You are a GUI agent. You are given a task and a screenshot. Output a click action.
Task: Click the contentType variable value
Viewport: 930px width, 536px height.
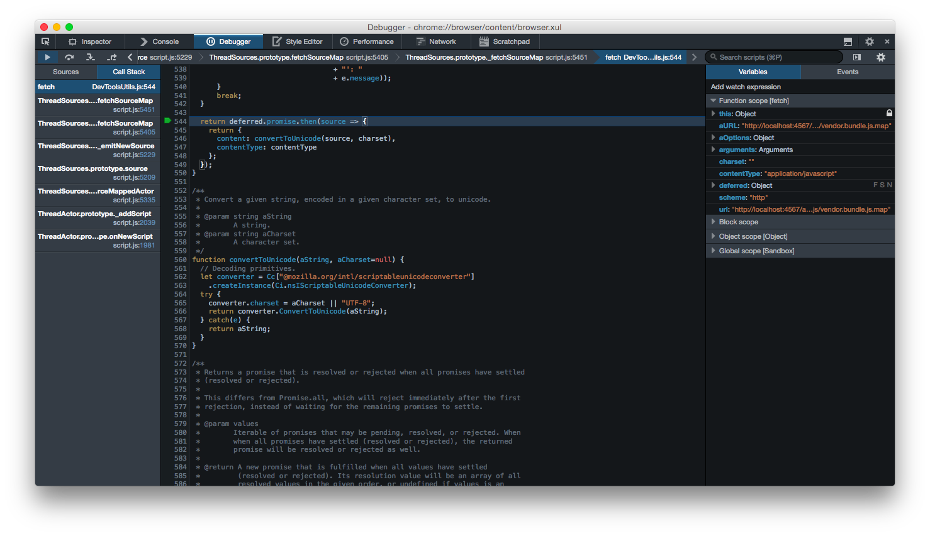tap(800, 173)
